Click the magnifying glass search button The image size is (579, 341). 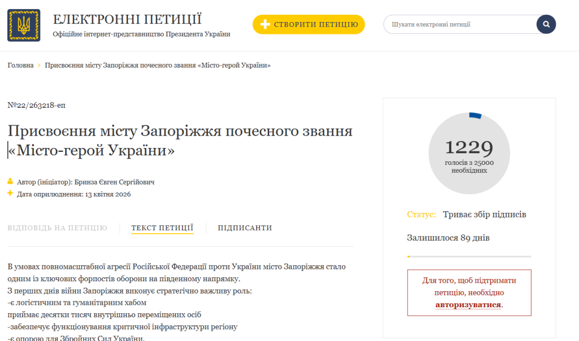click(546, 24)
